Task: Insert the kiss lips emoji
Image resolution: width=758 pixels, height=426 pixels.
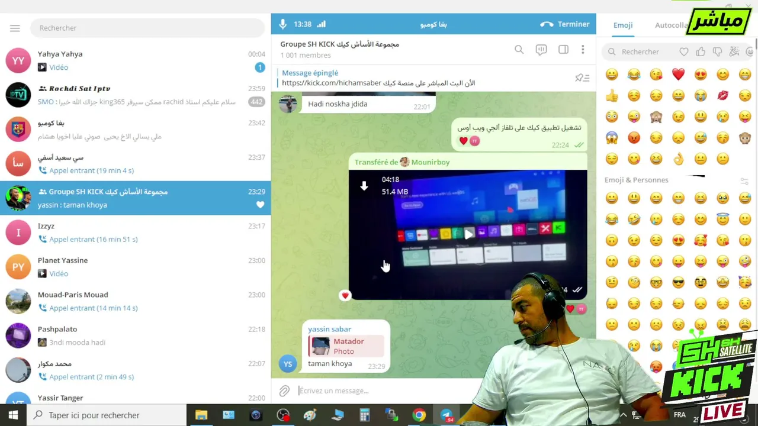Action: [x=722, y=96]
